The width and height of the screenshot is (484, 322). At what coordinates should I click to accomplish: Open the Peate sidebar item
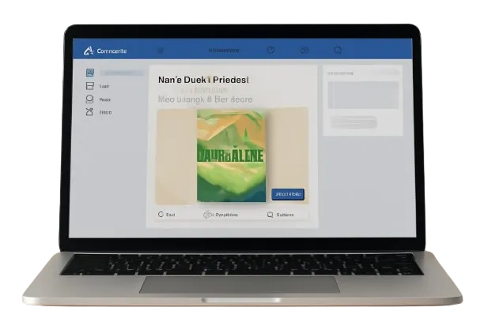point(105,99)
